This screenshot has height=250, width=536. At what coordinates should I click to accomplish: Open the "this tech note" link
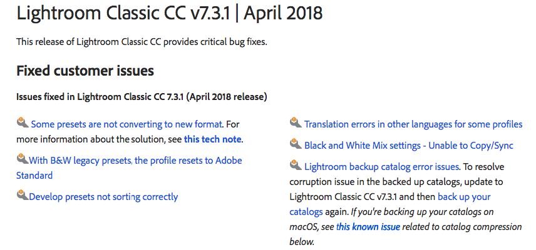[x=213, y=139]
